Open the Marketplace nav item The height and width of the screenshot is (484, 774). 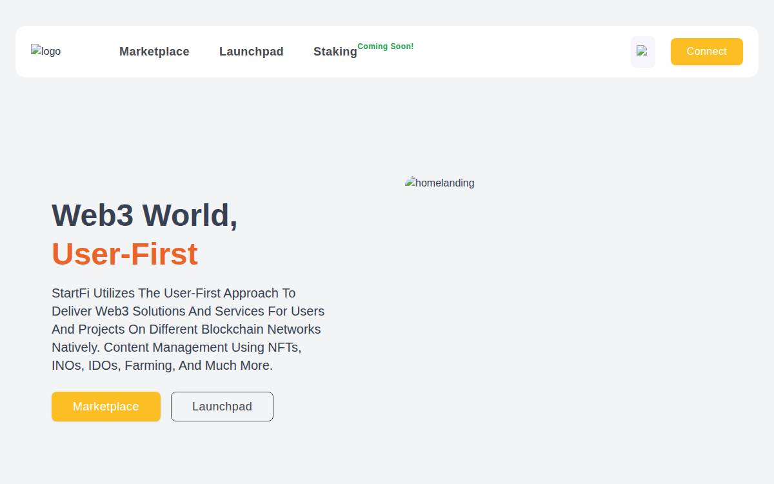[154, 52]
